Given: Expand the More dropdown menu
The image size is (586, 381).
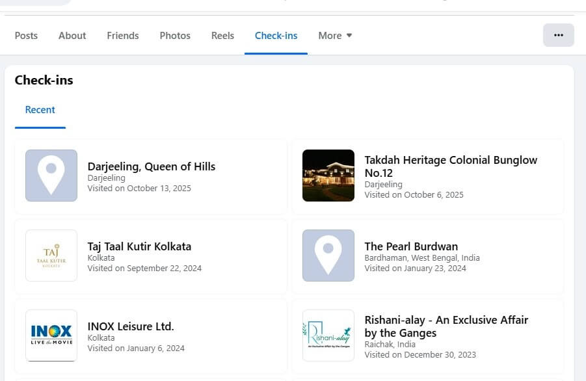Looking at the screenshot, I should pyautogui.click(x=335, y=36).
